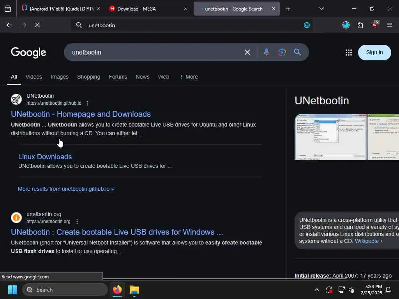The height and width of the screenshot is (299, 399).
Task: Open Firefox from the taskbar
Action: pyautogui.click(x=117, y=290)
